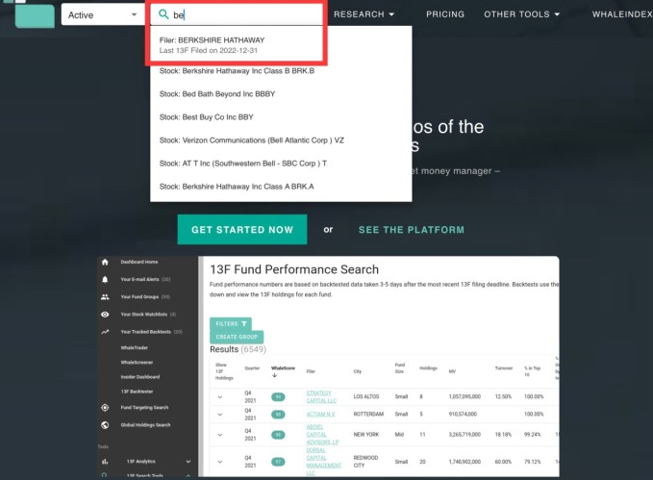Click the Fund Targeting Search target icon
The height and width of the screenshot is (480, 653).
tap(105, 408)
